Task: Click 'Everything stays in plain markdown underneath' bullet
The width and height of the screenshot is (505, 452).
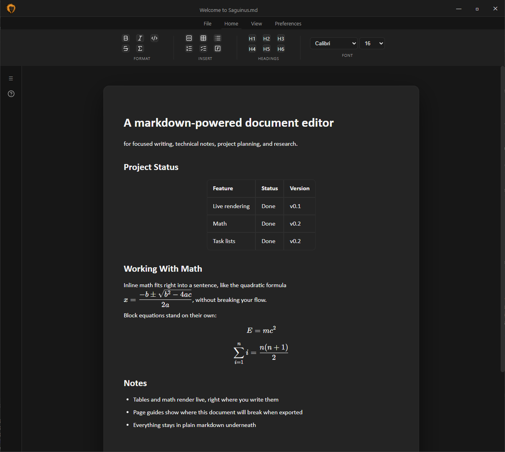Action: click(x=195, y=425)
